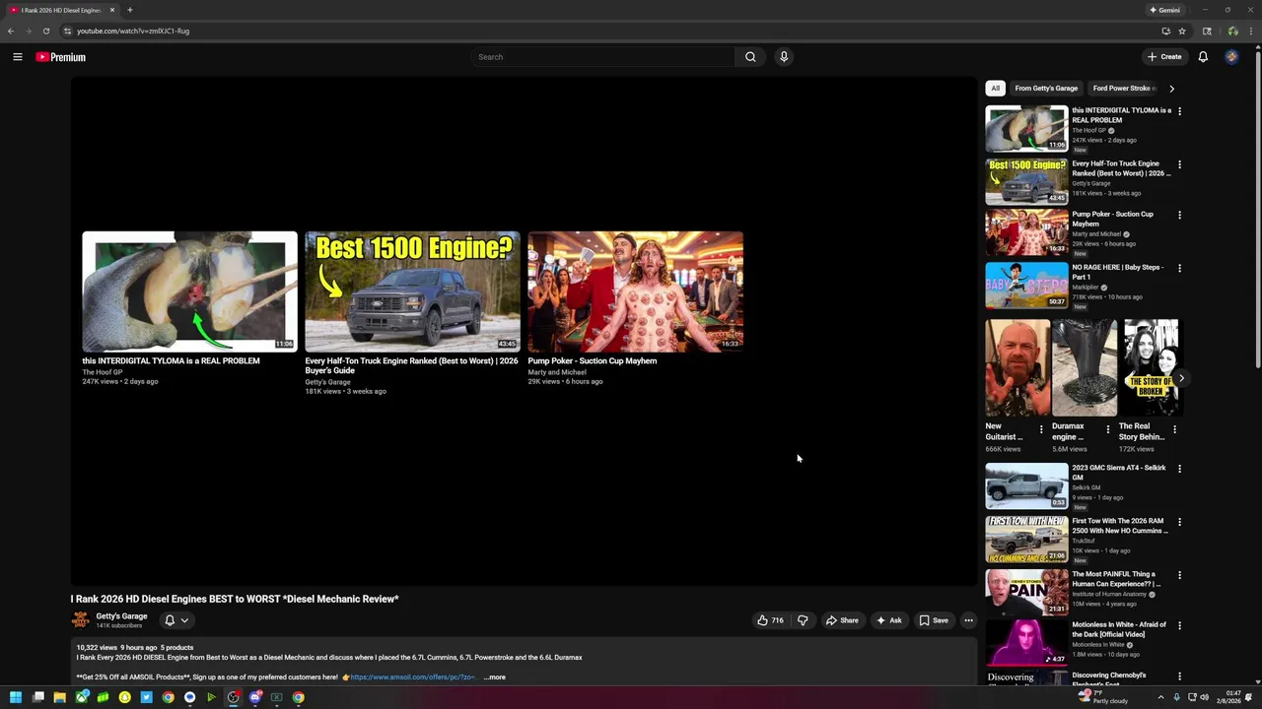This screenshot has height=709, width=1262.
Task: Open File Explorer from taskbar
Action: (x=59, y=697)
